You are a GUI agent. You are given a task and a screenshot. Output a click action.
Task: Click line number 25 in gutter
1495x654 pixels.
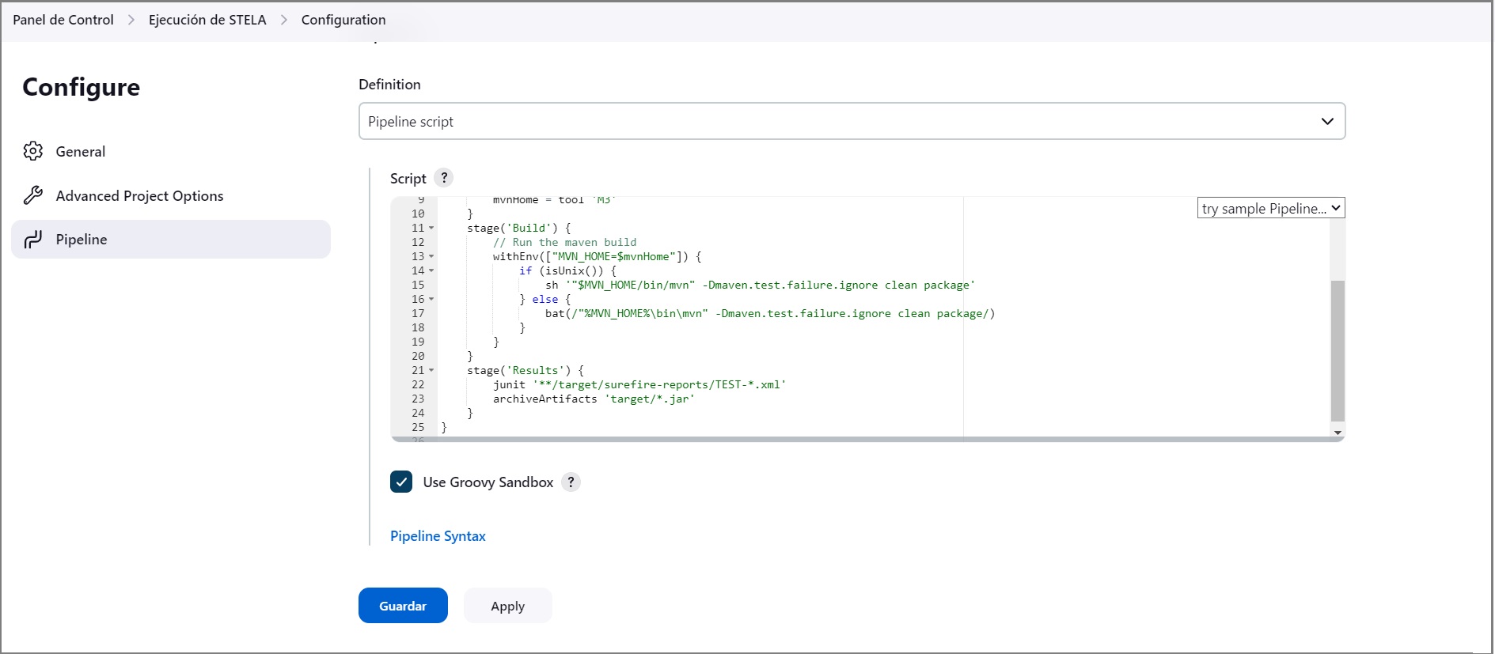[418, 427]
